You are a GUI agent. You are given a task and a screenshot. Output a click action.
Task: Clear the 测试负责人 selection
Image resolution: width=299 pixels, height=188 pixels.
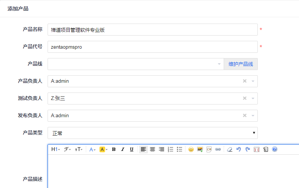click(245, 98)
